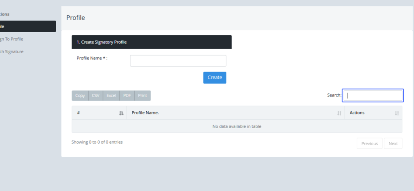Viewport: 414px width, 191px height.
Task: Select the No data available table row
Action: (237, 126)
